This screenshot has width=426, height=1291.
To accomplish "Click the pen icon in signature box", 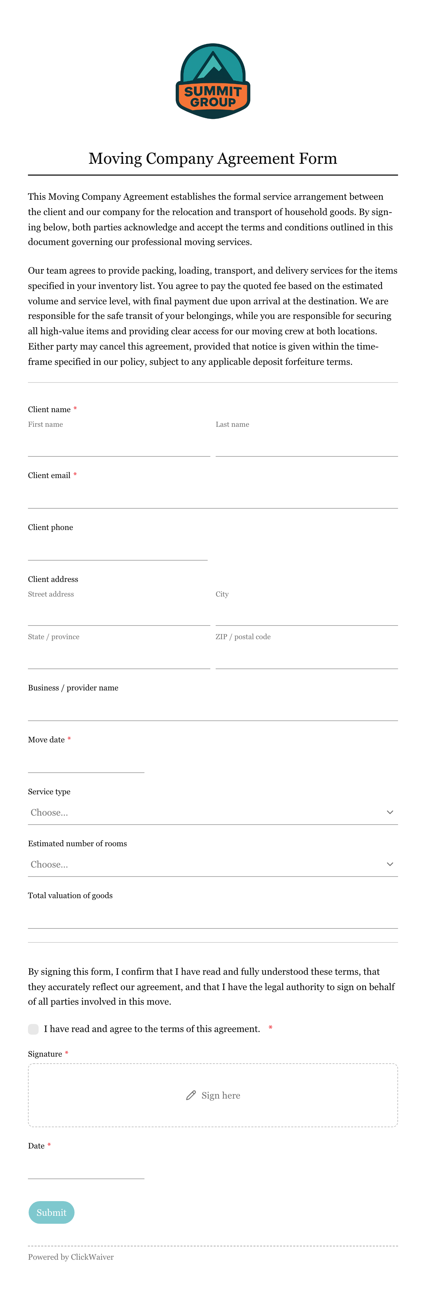I will (x=191, y=1095).
